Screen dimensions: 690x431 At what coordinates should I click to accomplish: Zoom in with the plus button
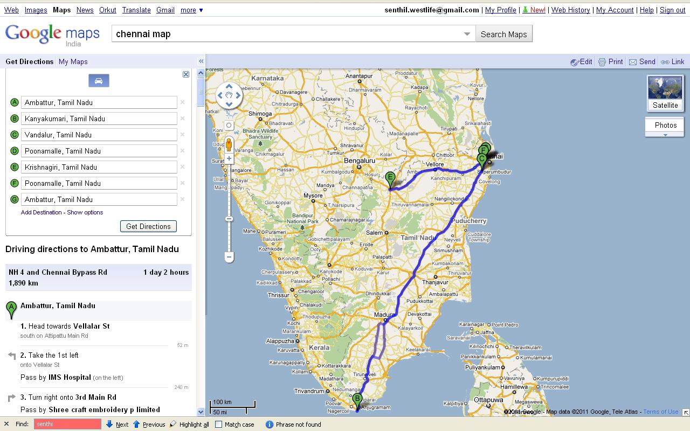tap(229, 158)
